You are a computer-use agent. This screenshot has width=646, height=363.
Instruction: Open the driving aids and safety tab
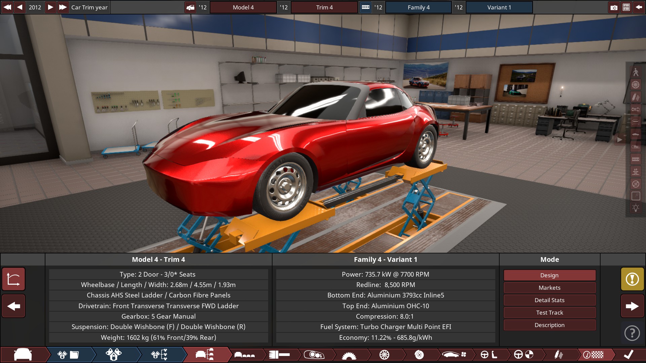coord(524,355)
